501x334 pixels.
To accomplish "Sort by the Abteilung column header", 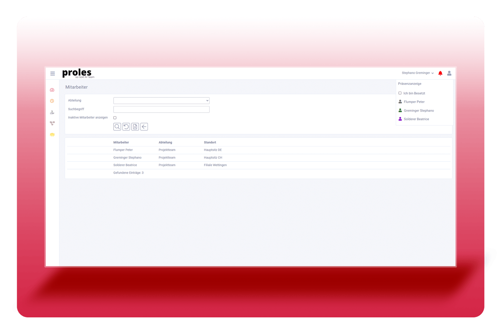I will click(x=165, y=142).
